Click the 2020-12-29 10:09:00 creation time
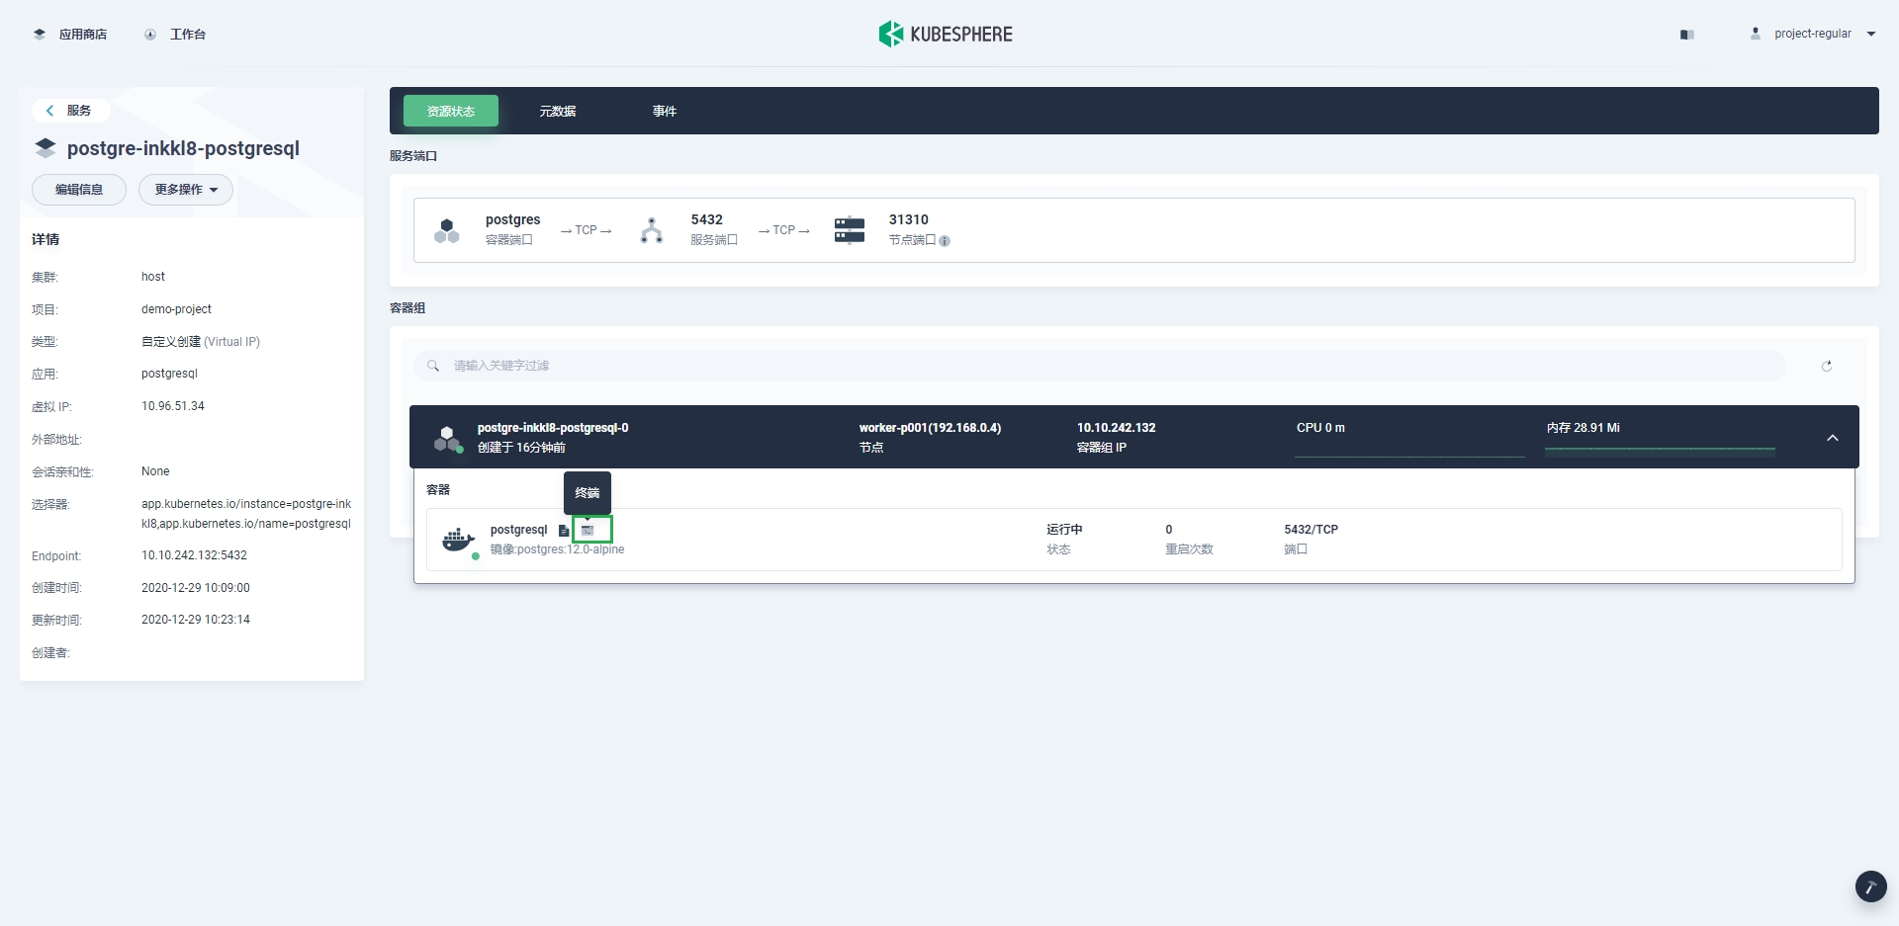 click(x=196, y=588)
